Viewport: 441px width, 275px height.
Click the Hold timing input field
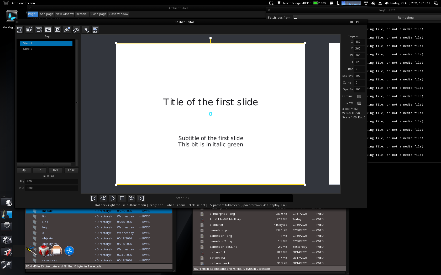click(51, 188)
